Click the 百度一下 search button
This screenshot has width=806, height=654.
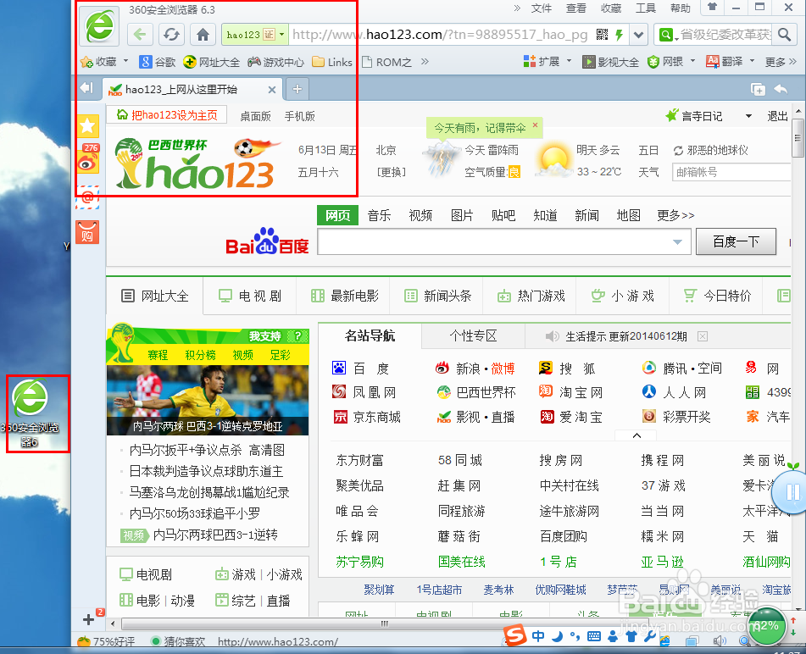click(736, 241)
